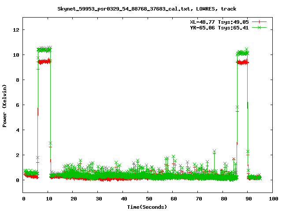Click the y-axis tick label 10
282x211 pixels.
click(x=16, y=55)
